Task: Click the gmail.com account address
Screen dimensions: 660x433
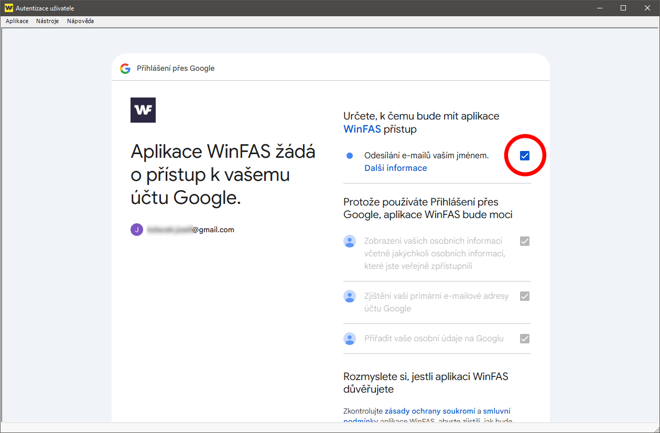Action: pyautogui.click(x=190, y=230)
